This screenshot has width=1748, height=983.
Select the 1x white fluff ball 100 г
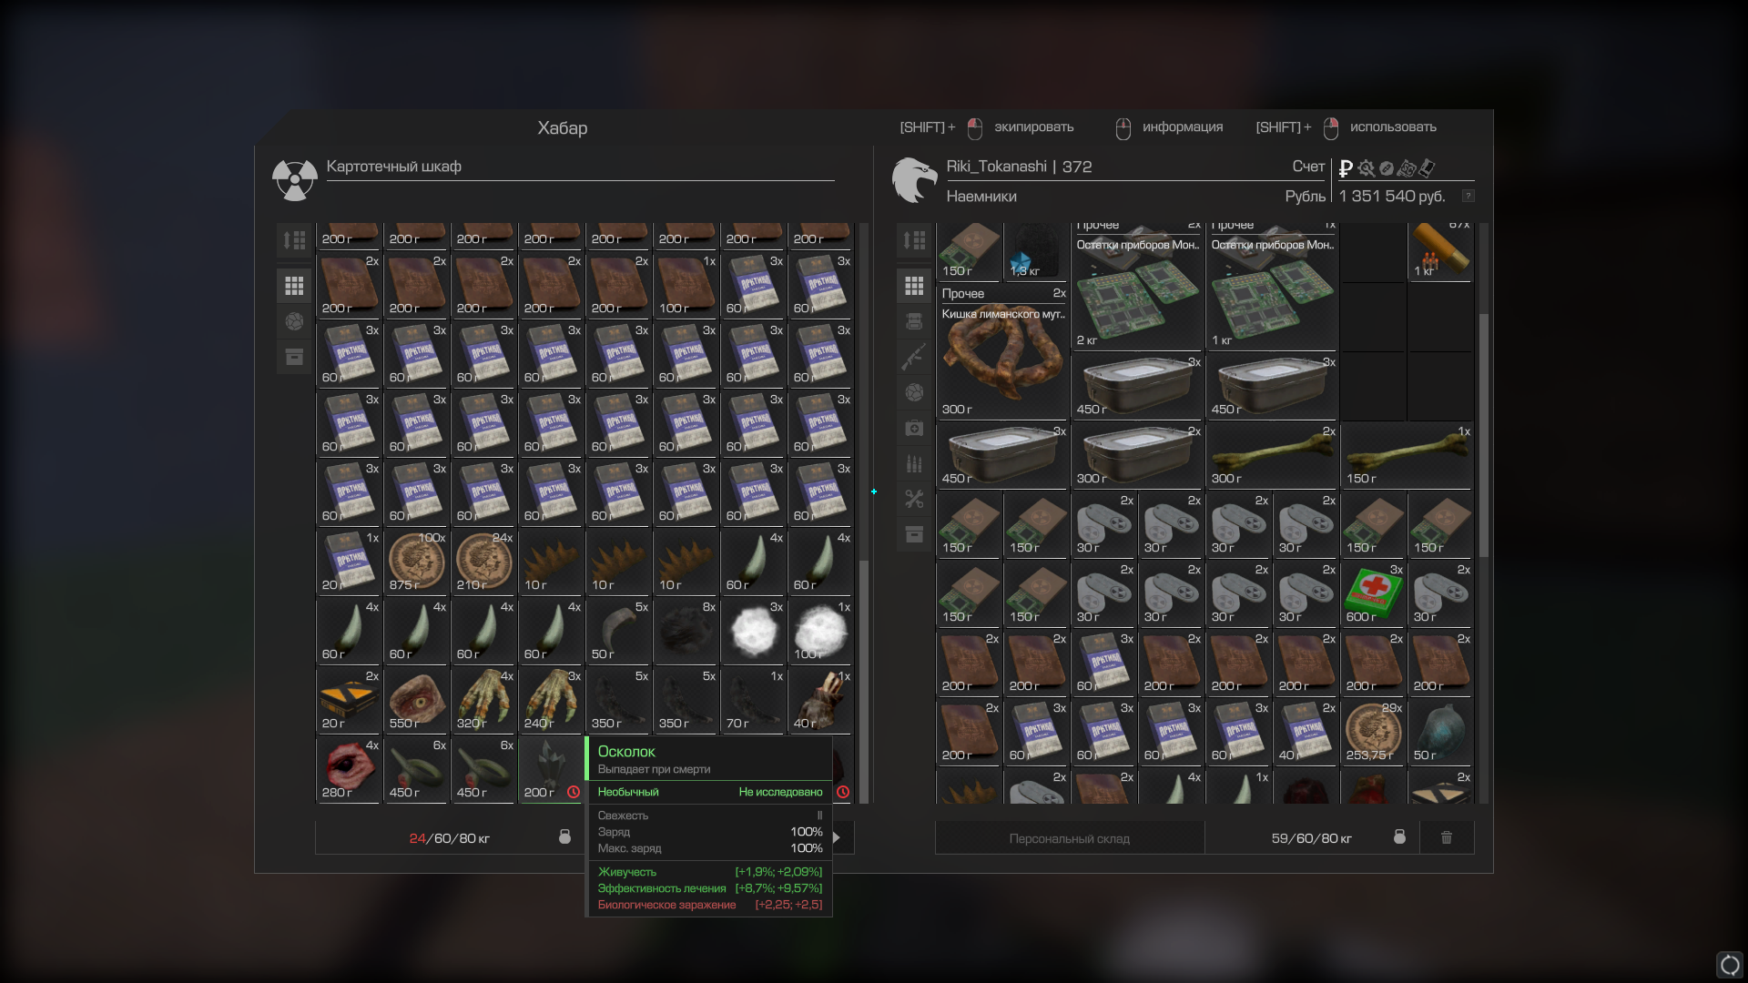click(x=819, y=632)
